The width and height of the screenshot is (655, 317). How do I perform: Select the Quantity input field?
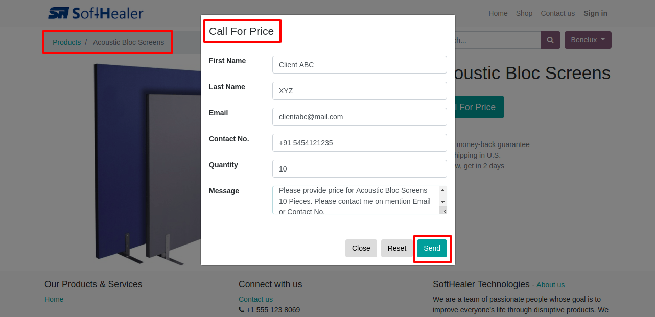click(x=360, y=169)
